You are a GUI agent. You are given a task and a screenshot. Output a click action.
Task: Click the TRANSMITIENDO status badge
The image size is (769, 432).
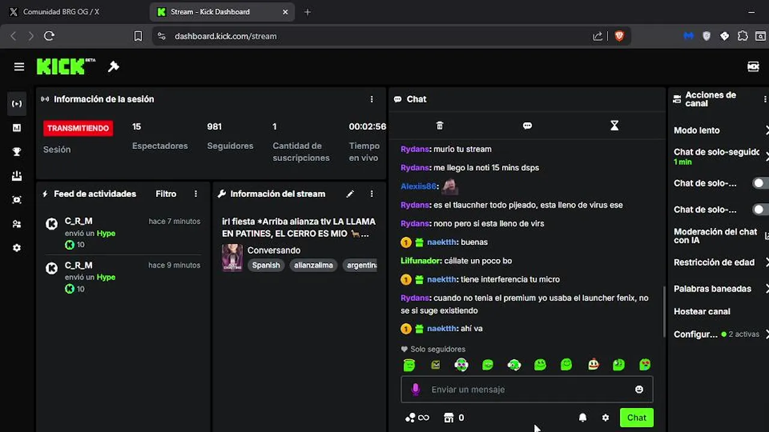coord(78,128)
